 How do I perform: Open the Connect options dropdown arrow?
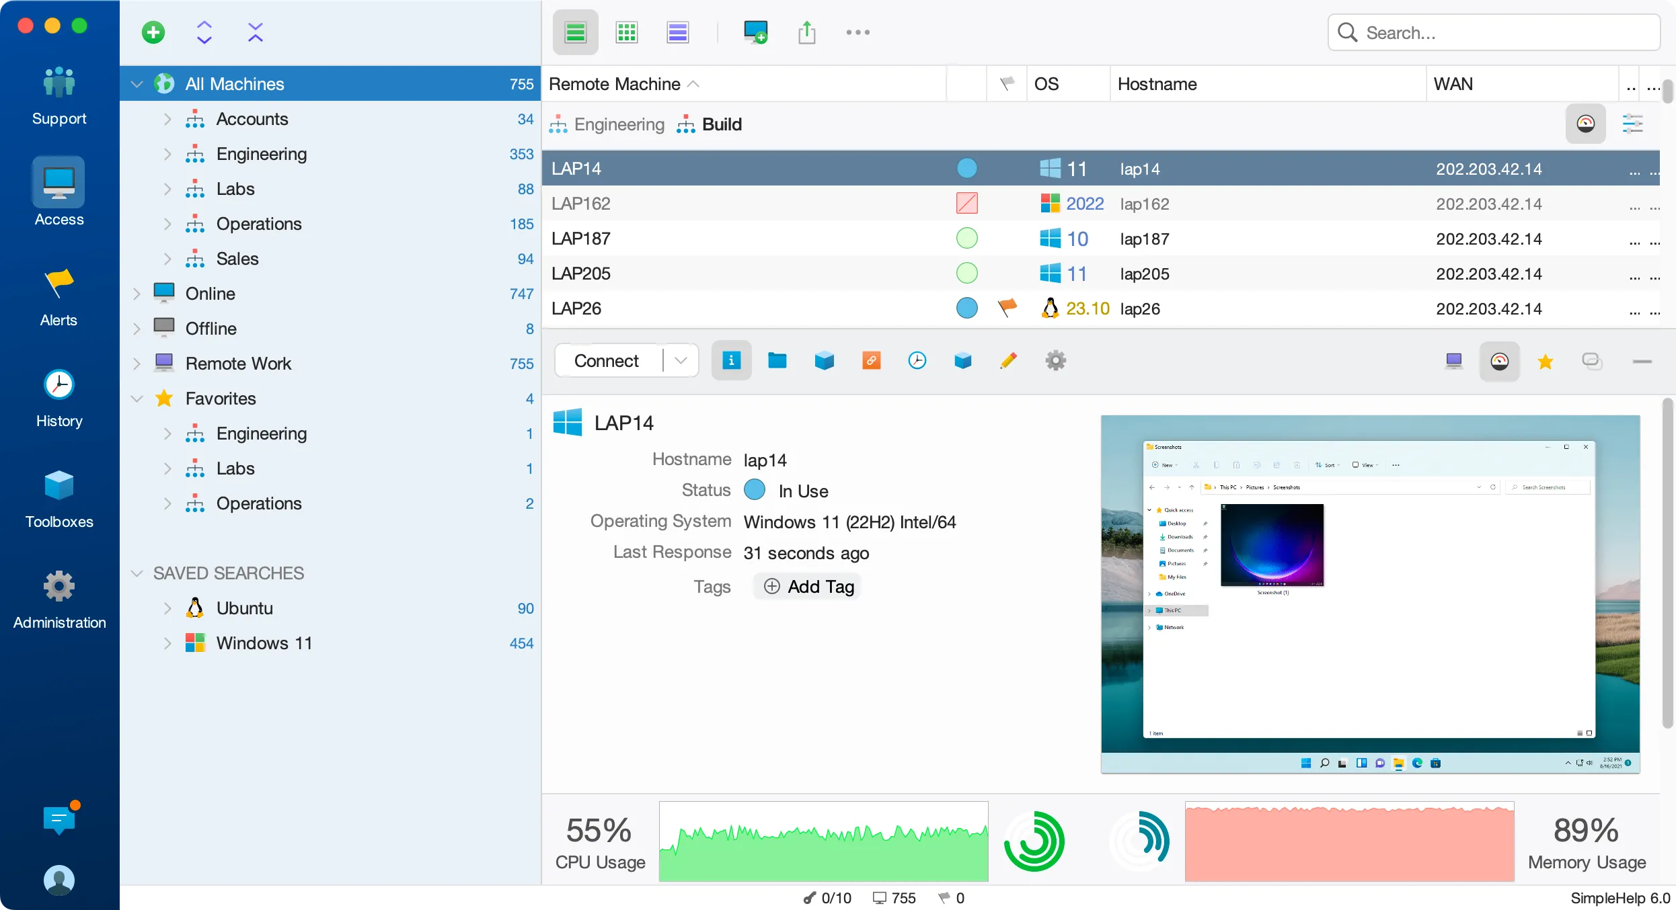click(680, 360)
